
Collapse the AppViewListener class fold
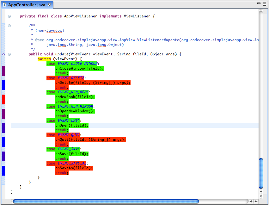pos(9,16)
